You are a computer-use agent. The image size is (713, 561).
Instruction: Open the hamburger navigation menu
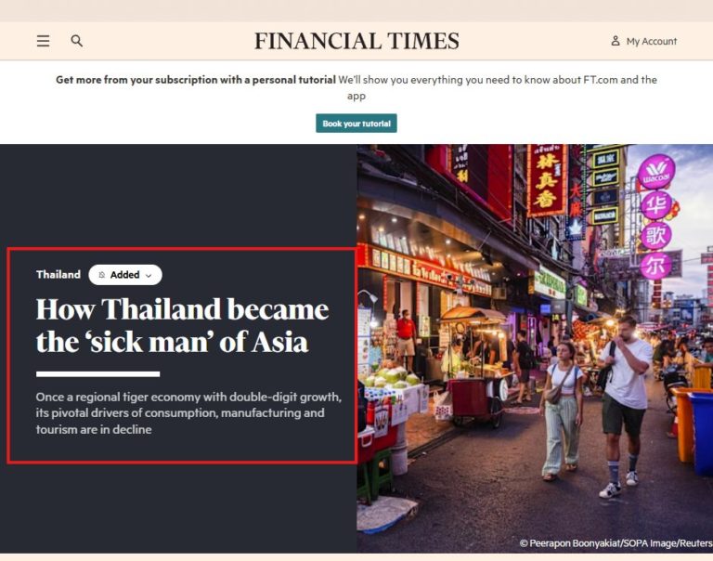(x=44, y=41)
